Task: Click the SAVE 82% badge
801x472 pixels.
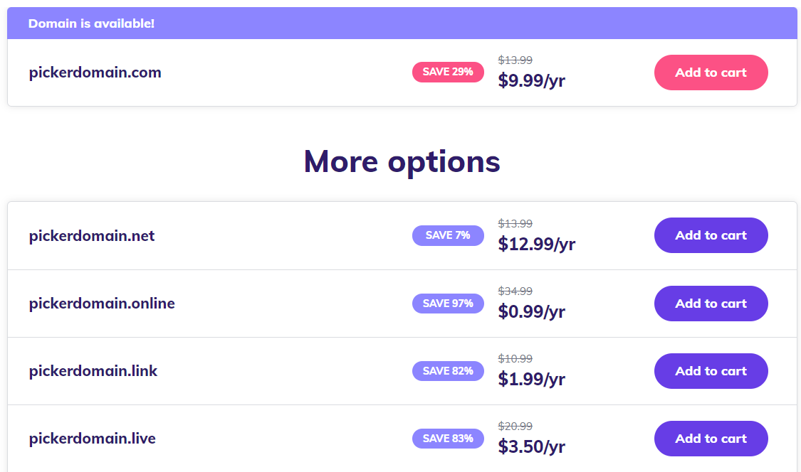Action: coord(448,371)
